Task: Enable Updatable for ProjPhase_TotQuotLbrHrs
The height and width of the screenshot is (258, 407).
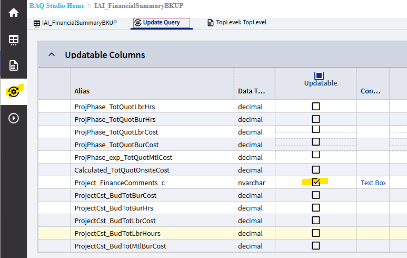Action: [316, 107]
